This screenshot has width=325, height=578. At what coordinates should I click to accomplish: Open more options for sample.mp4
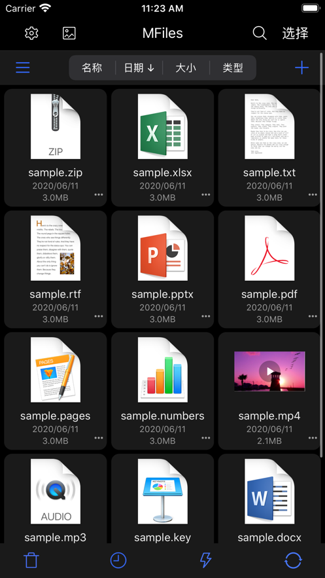point(313,438)
